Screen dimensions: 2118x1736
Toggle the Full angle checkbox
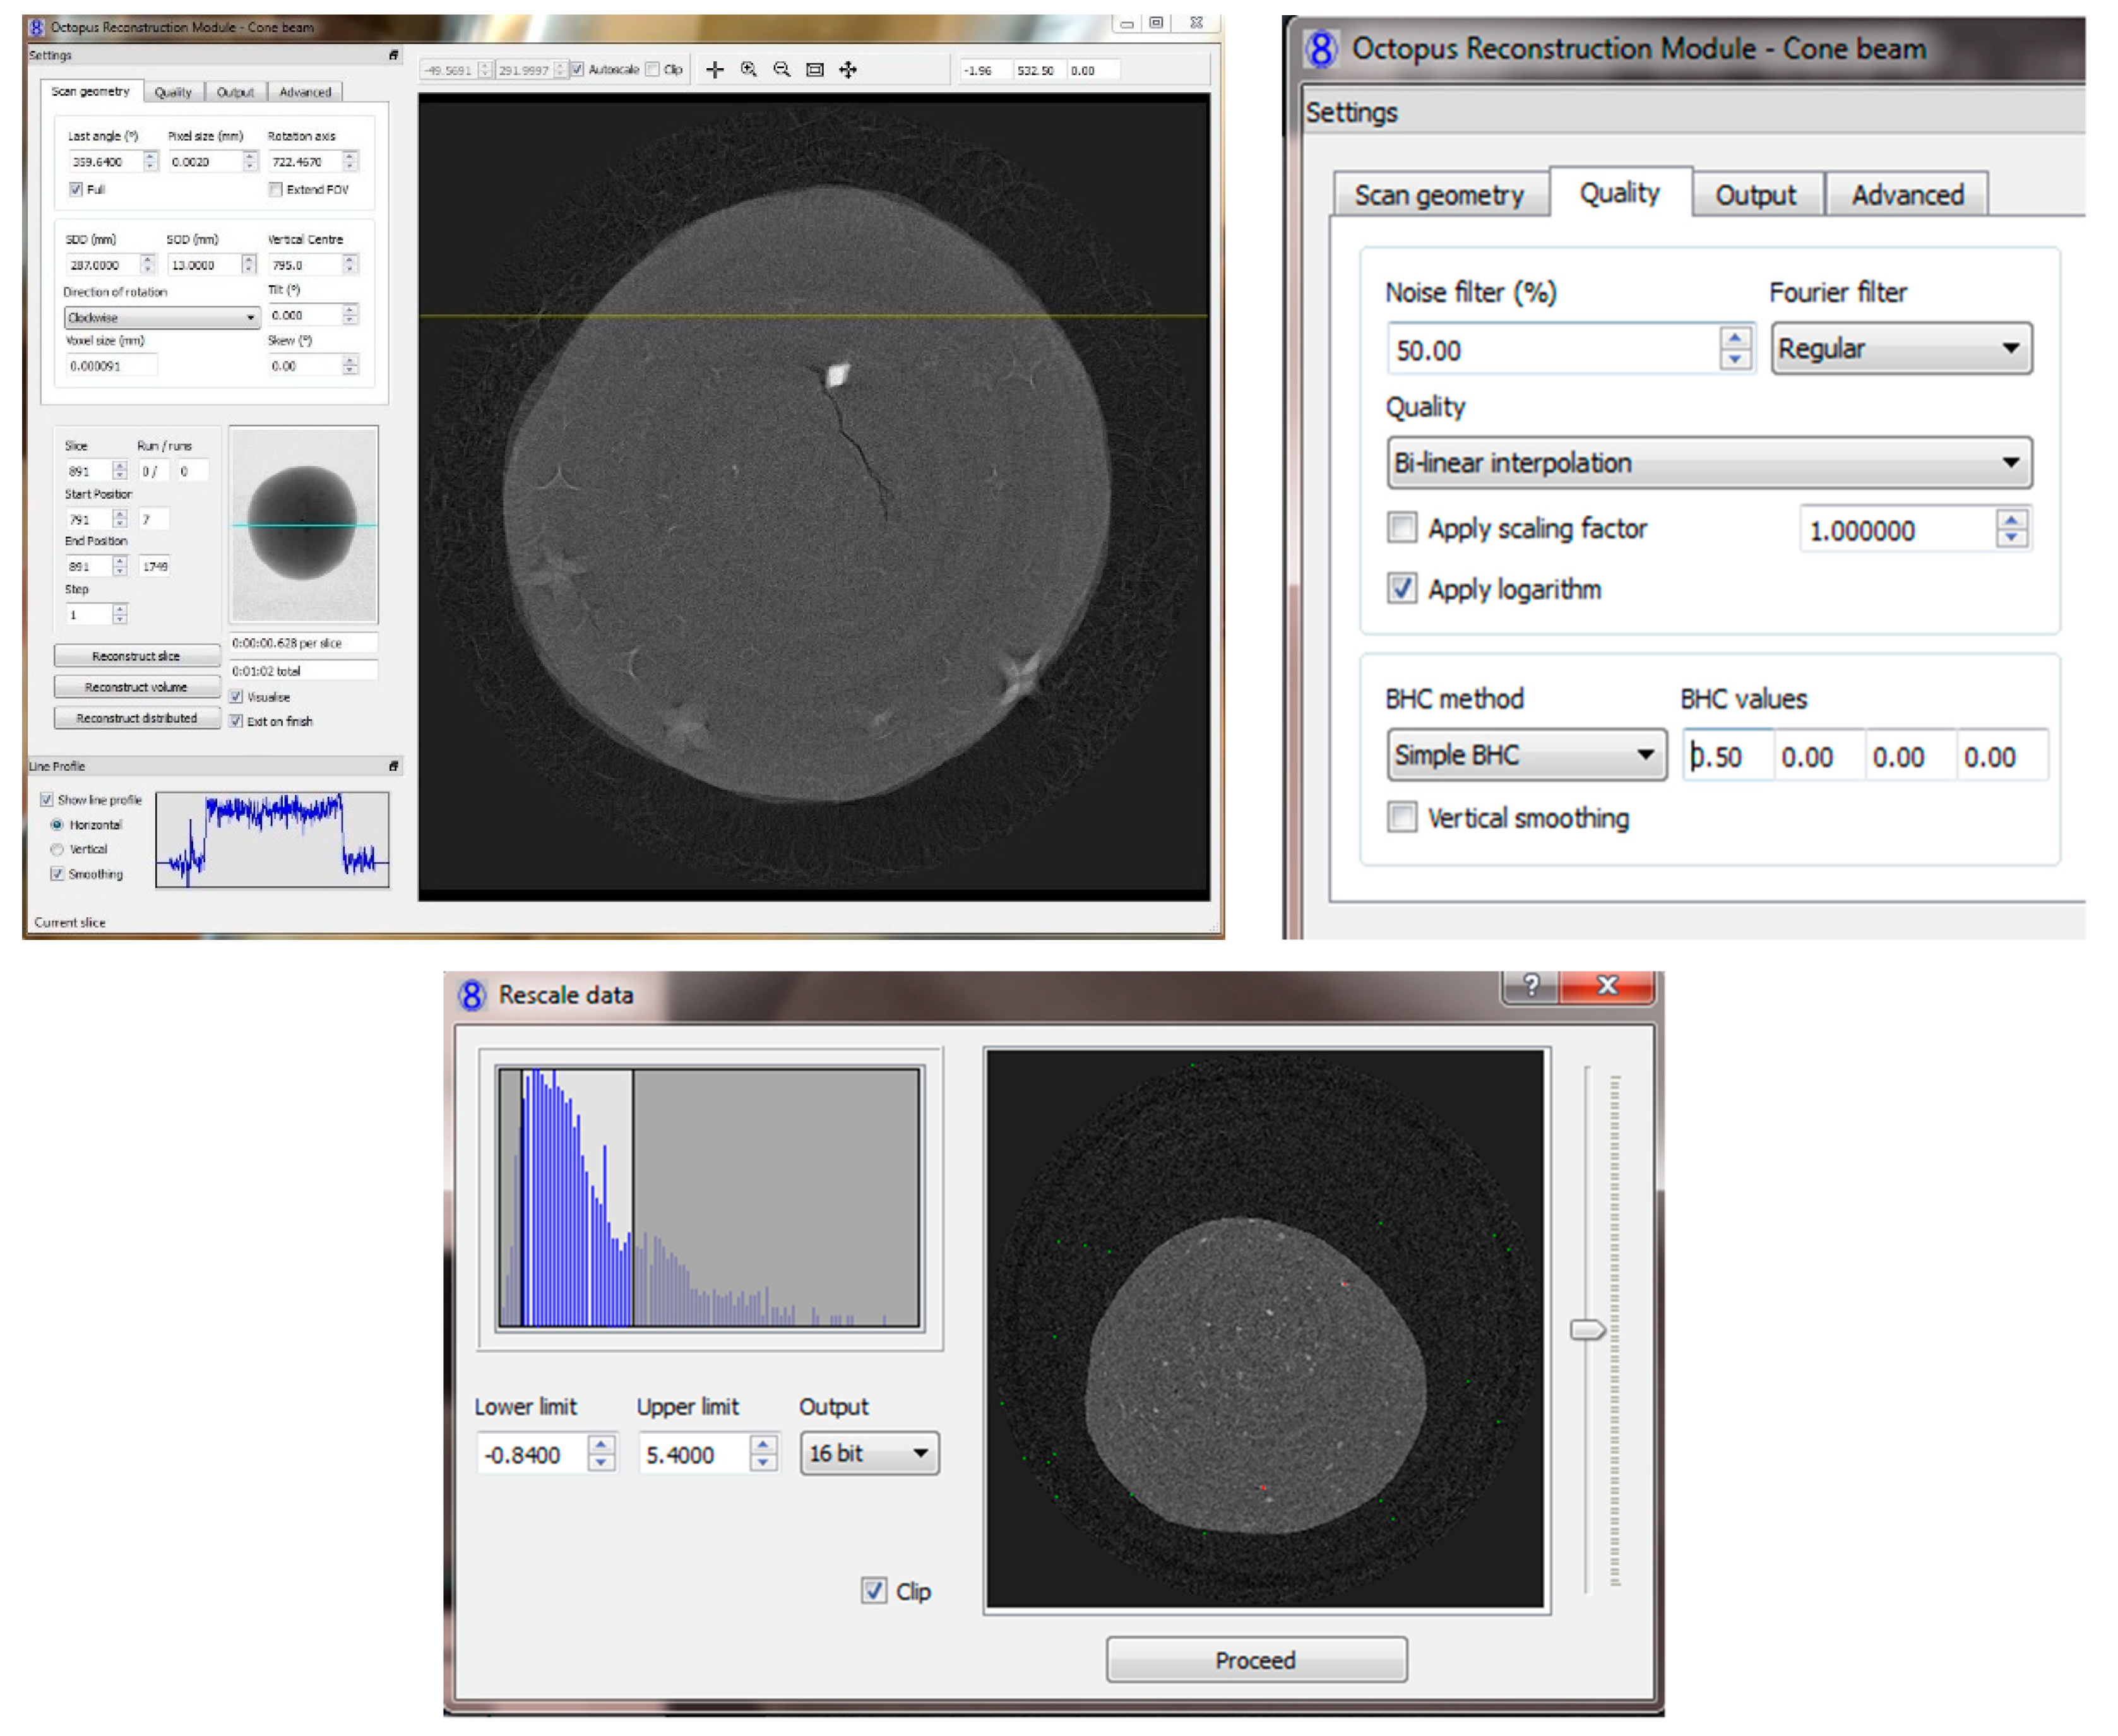point(76,189)
